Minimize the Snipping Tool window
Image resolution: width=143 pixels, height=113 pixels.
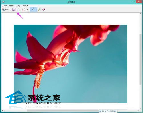point(131,2)
